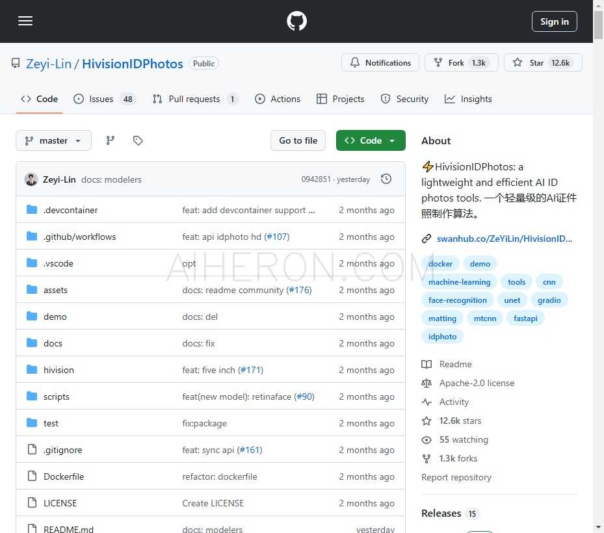Open the assets folder

(55, 290)
